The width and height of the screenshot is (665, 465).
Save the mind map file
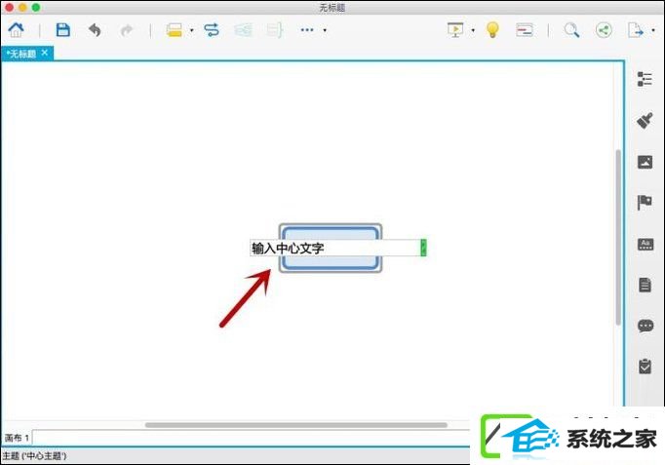pyautogui.click(x=63, y=29)
